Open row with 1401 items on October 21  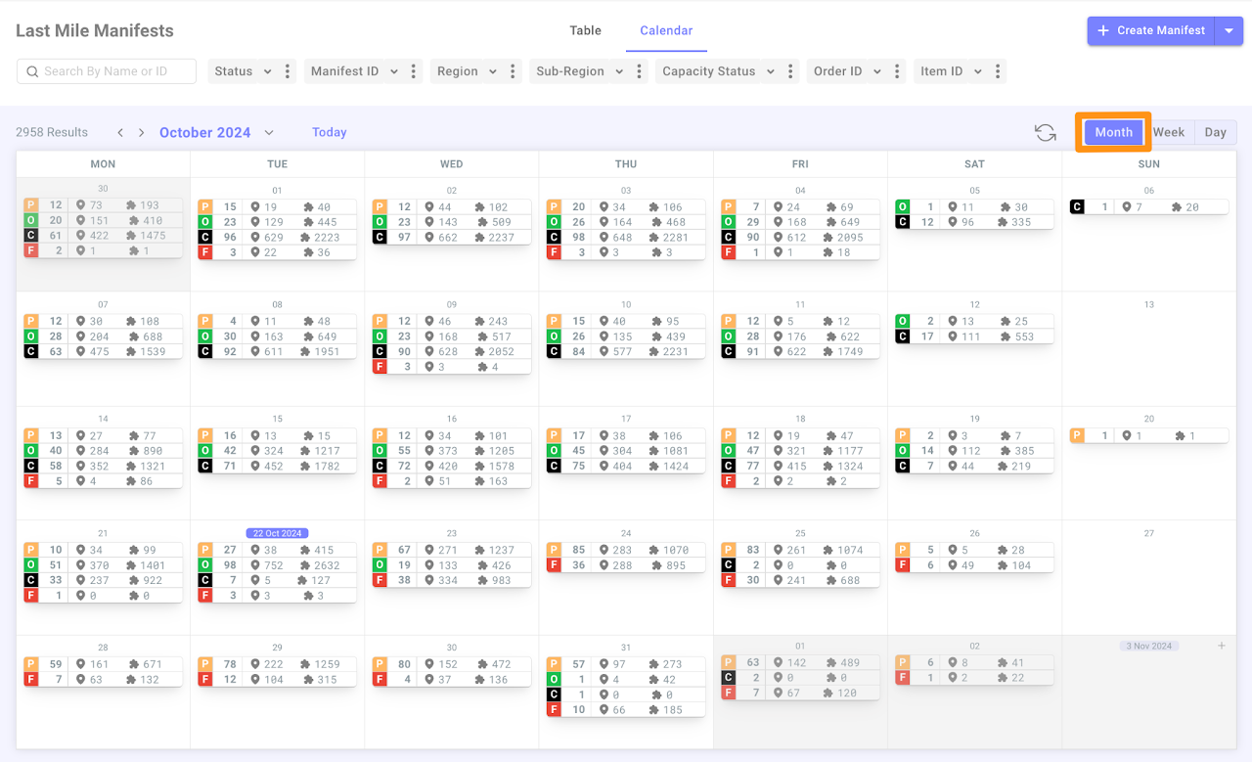point(103,565)
